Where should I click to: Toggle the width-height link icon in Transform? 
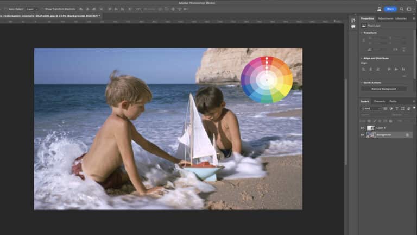click(364, 40)
